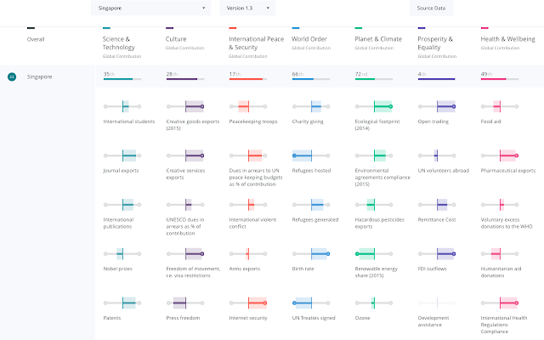This screenshot has height=340, width=544.
Task: Open the Version 1.3 dropdown
Action: point(247,8)
